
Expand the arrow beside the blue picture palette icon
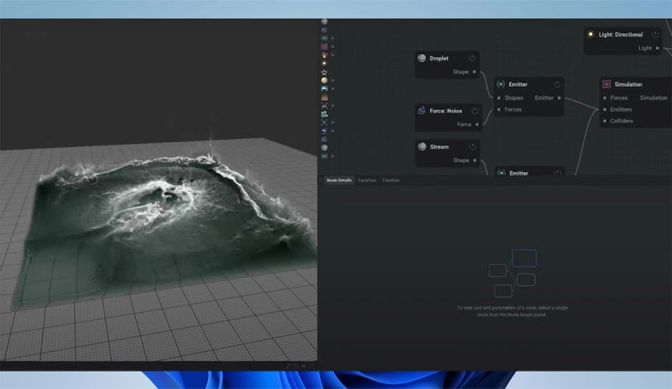(x=333, y=88)
